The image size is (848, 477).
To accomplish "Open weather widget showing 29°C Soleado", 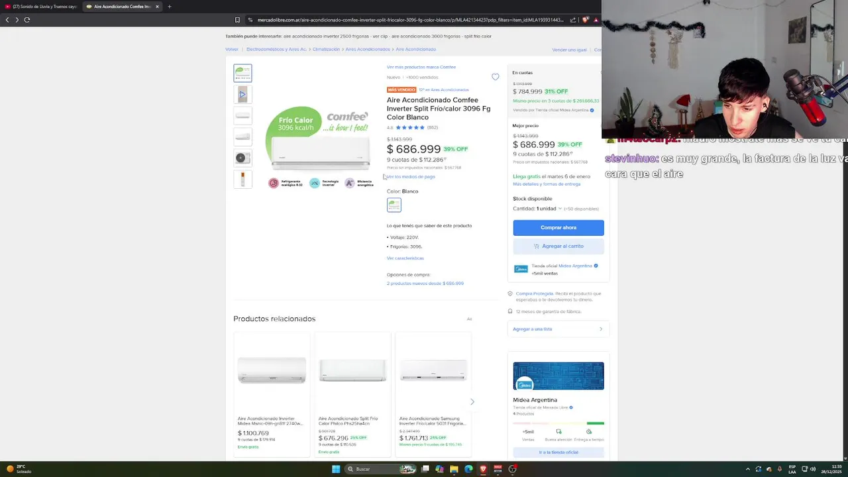I will tap(20, 469).
